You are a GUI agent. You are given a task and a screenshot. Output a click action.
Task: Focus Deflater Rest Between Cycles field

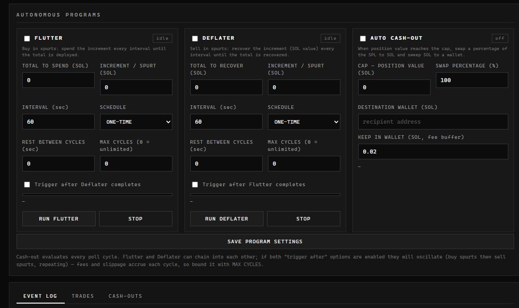[x=226, y=164]
